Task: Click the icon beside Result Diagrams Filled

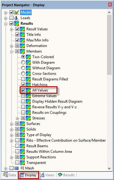Action: coord(28,79)
